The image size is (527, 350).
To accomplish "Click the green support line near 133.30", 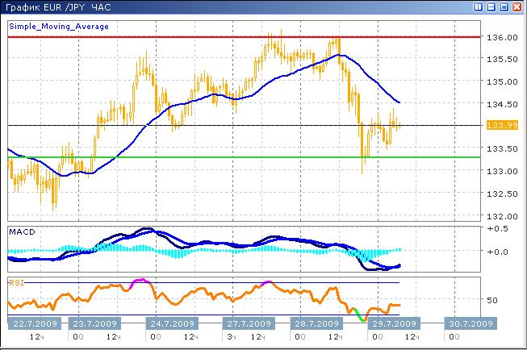I will [x=244, y=157].
